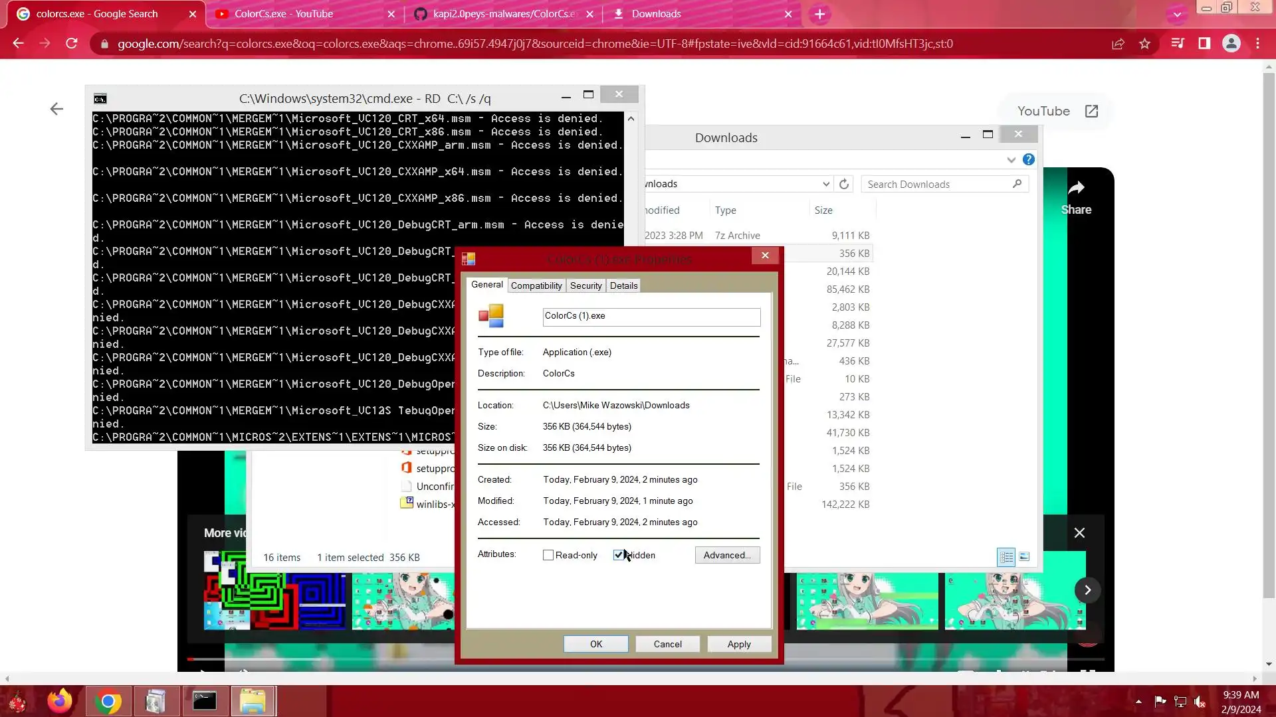Switch to the Security properties tab
The height and width of the screenshot is (717, 1276).
585,286
